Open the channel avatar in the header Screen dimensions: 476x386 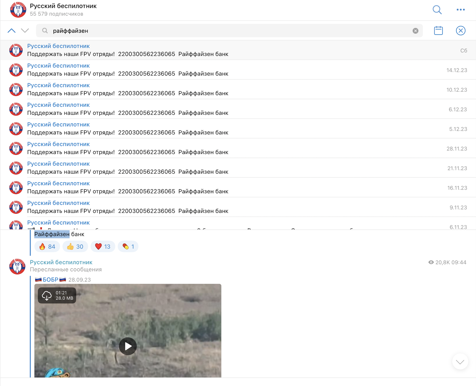(x=18, y=10)
